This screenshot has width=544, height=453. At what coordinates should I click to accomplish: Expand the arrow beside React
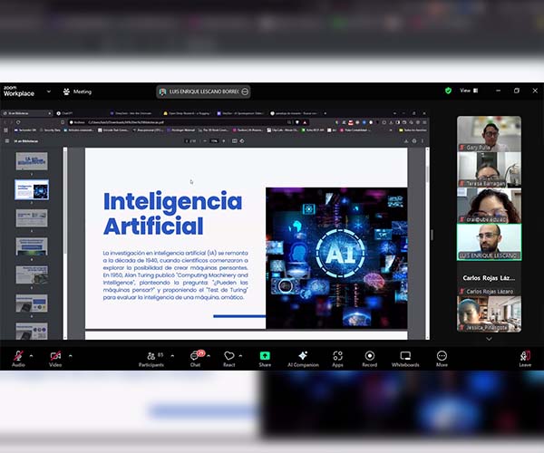[x=241, y=356]
